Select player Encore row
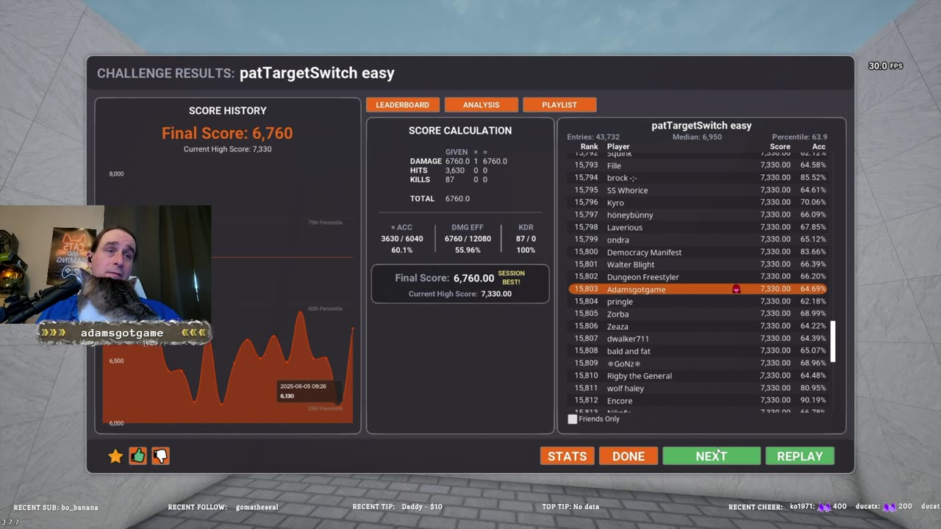 click(x=698, y=400)
